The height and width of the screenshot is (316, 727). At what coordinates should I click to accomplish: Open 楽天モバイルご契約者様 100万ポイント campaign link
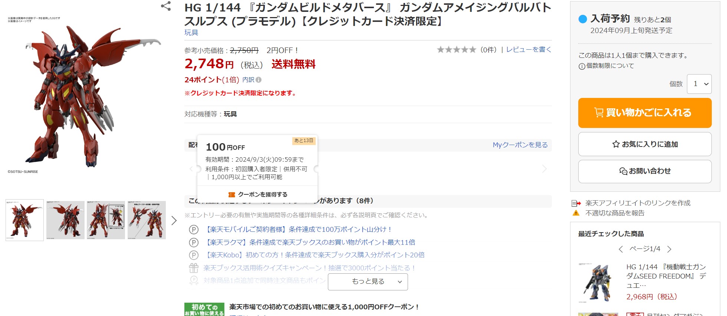[298, 230]
